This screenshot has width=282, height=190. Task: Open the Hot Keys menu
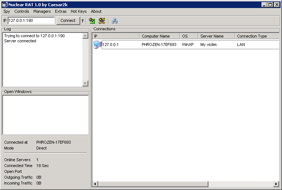[78, 11]
